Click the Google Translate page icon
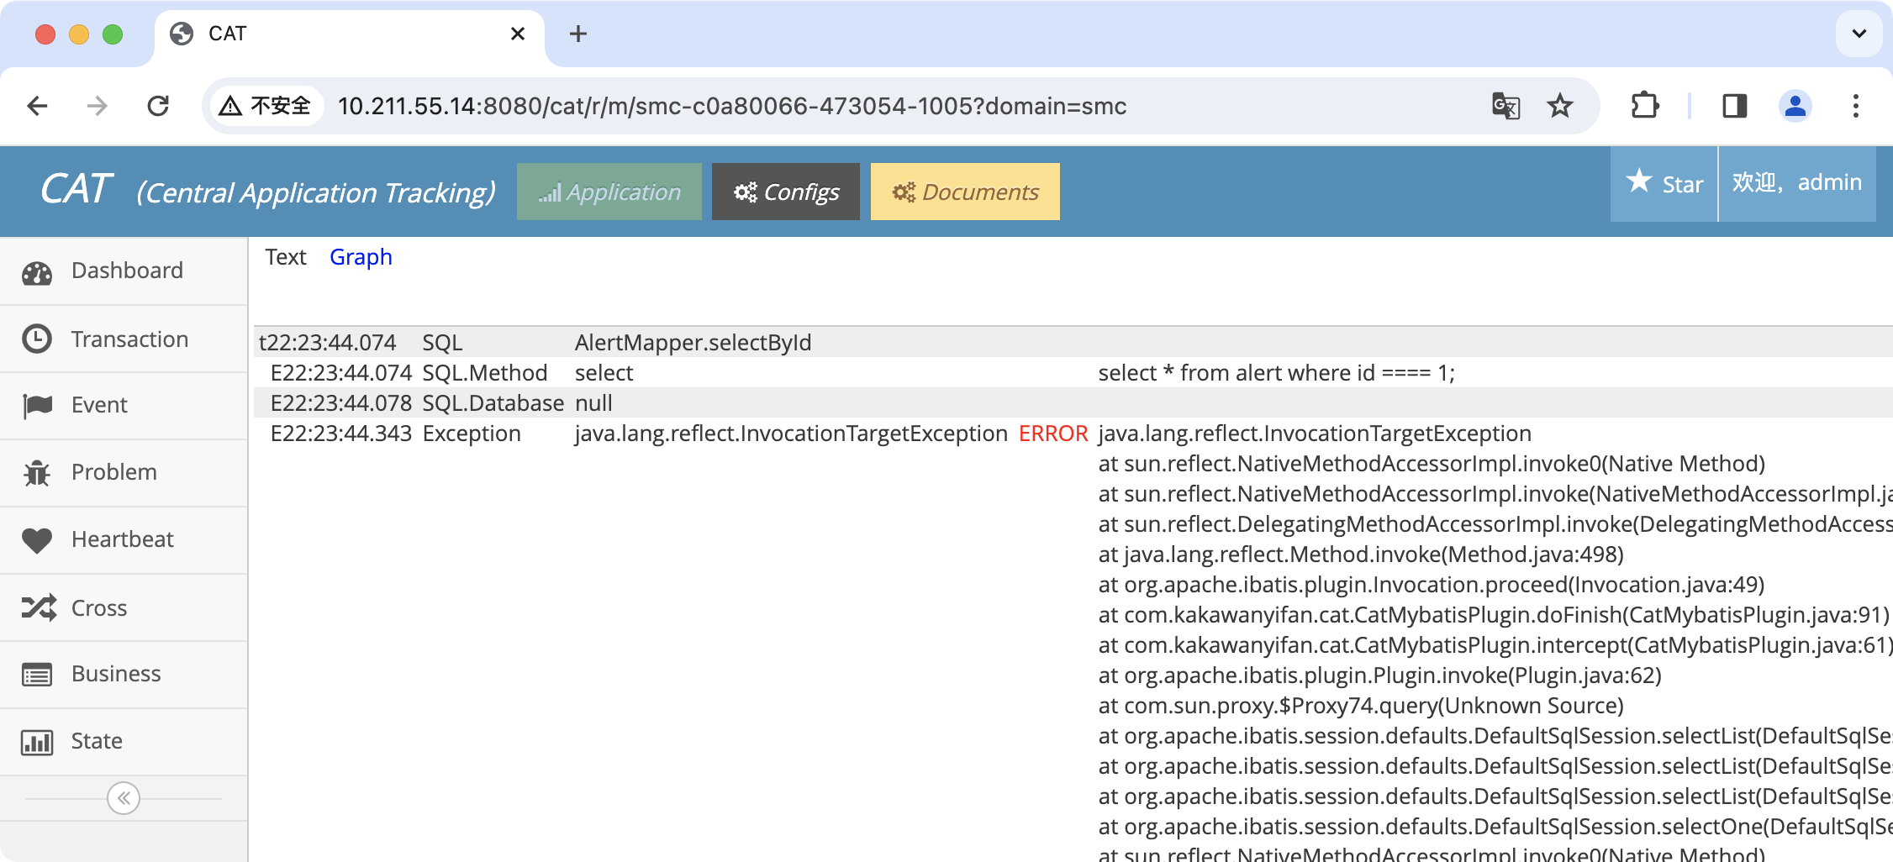1893x862 pixels. (1505, 106)
